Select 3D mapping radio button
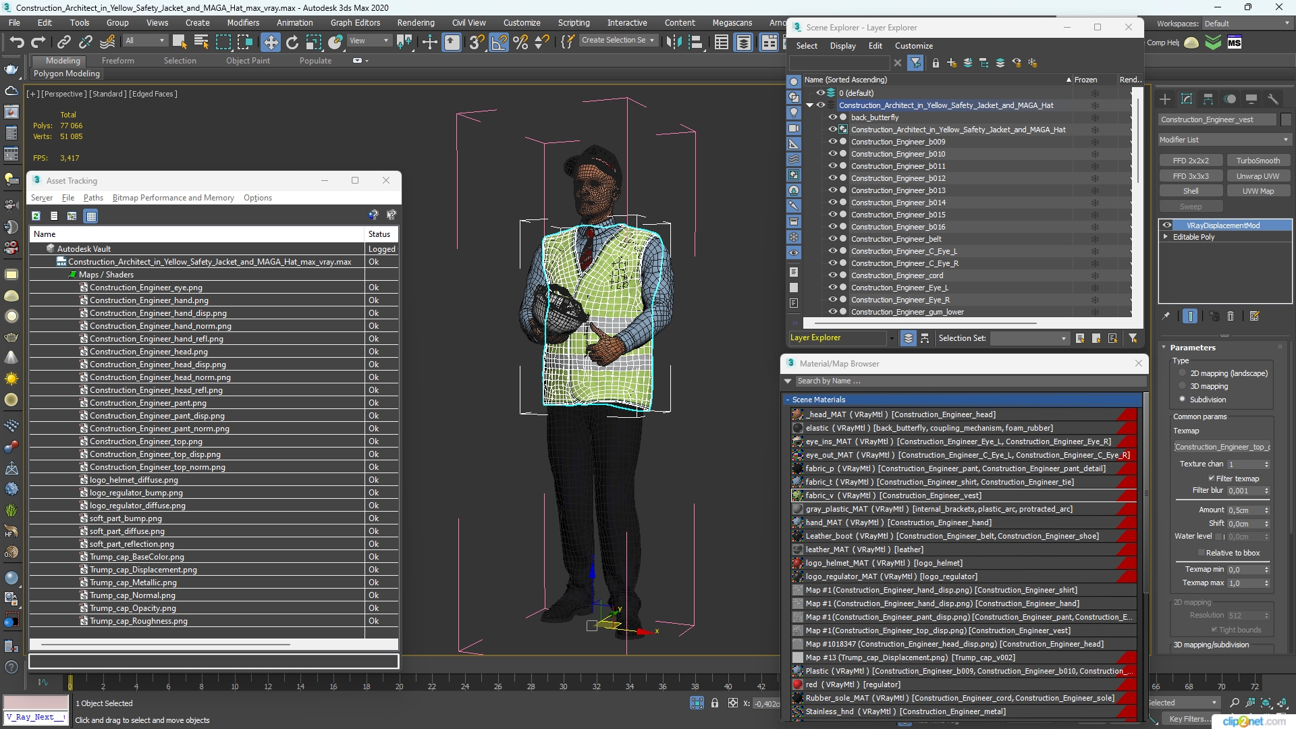The width and height of the screenshot is (1296, 729). (x=1182, y=386)
